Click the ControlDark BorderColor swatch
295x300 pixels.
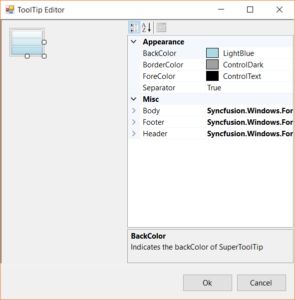click(212, 64)
